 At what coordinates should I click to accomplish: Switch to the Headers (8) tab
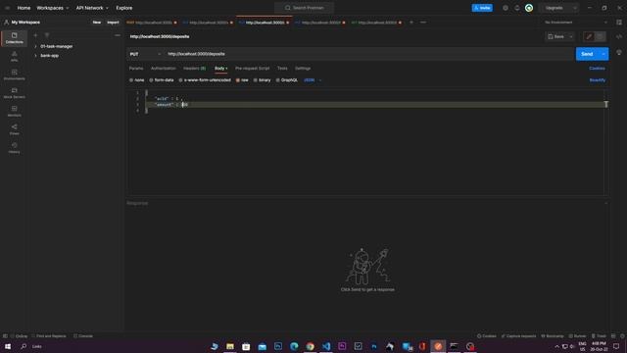click(194, 69)
